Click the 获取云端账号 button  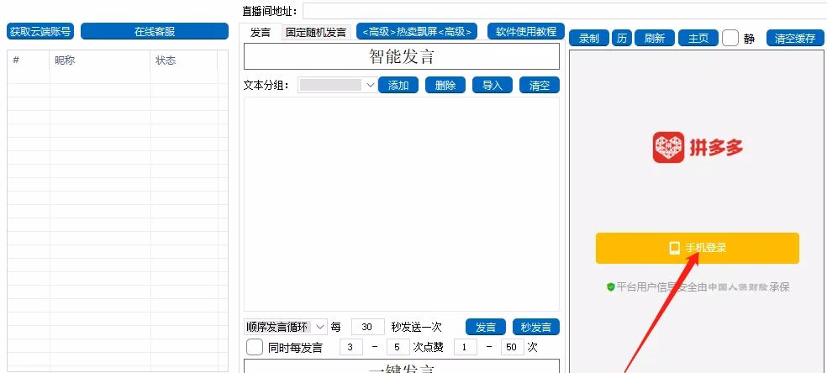40,32
